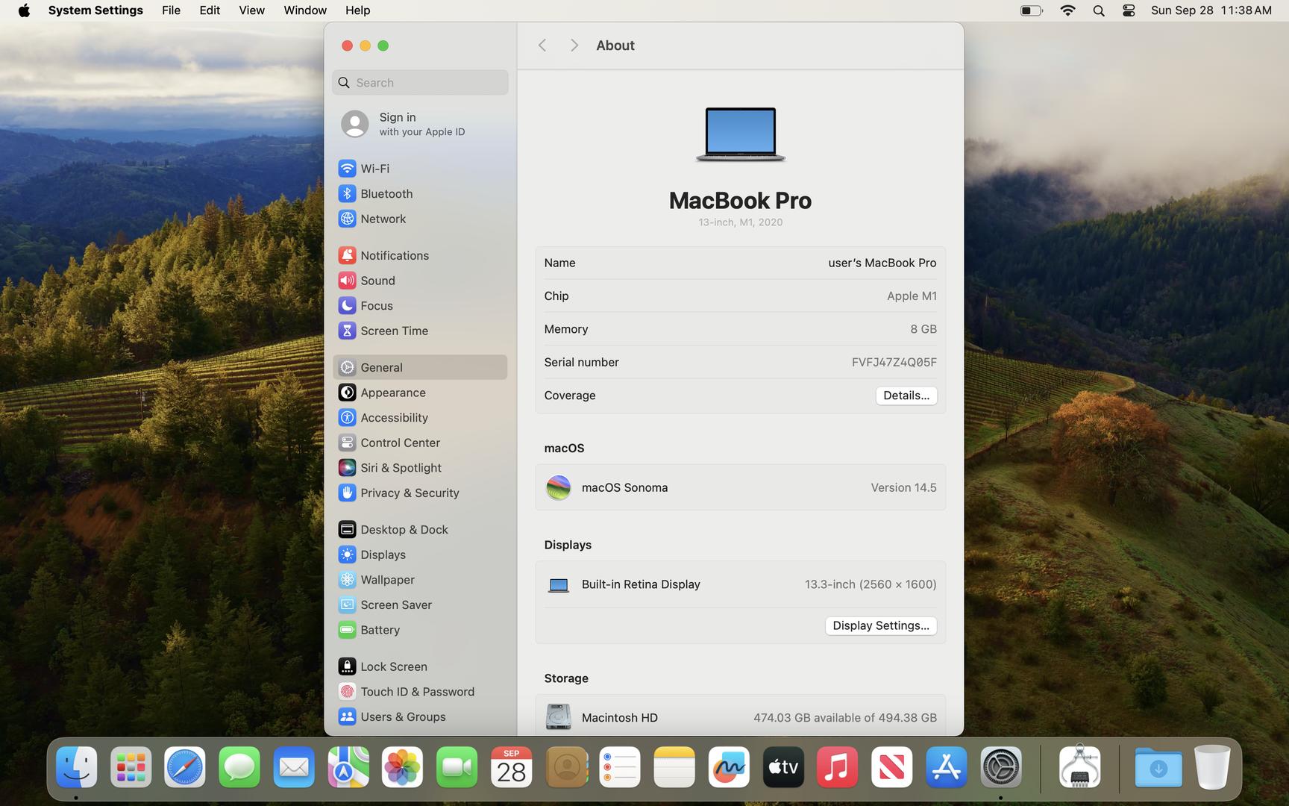Select Sound in the sidebar
Image resolution: width=1289 pixels, height=806 pixels.
420,281
